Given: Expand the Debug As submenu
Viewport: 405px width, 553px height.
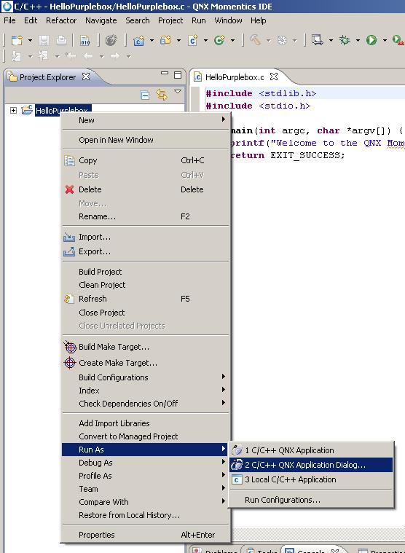Looking at the screenshot, I should (146, 463).
